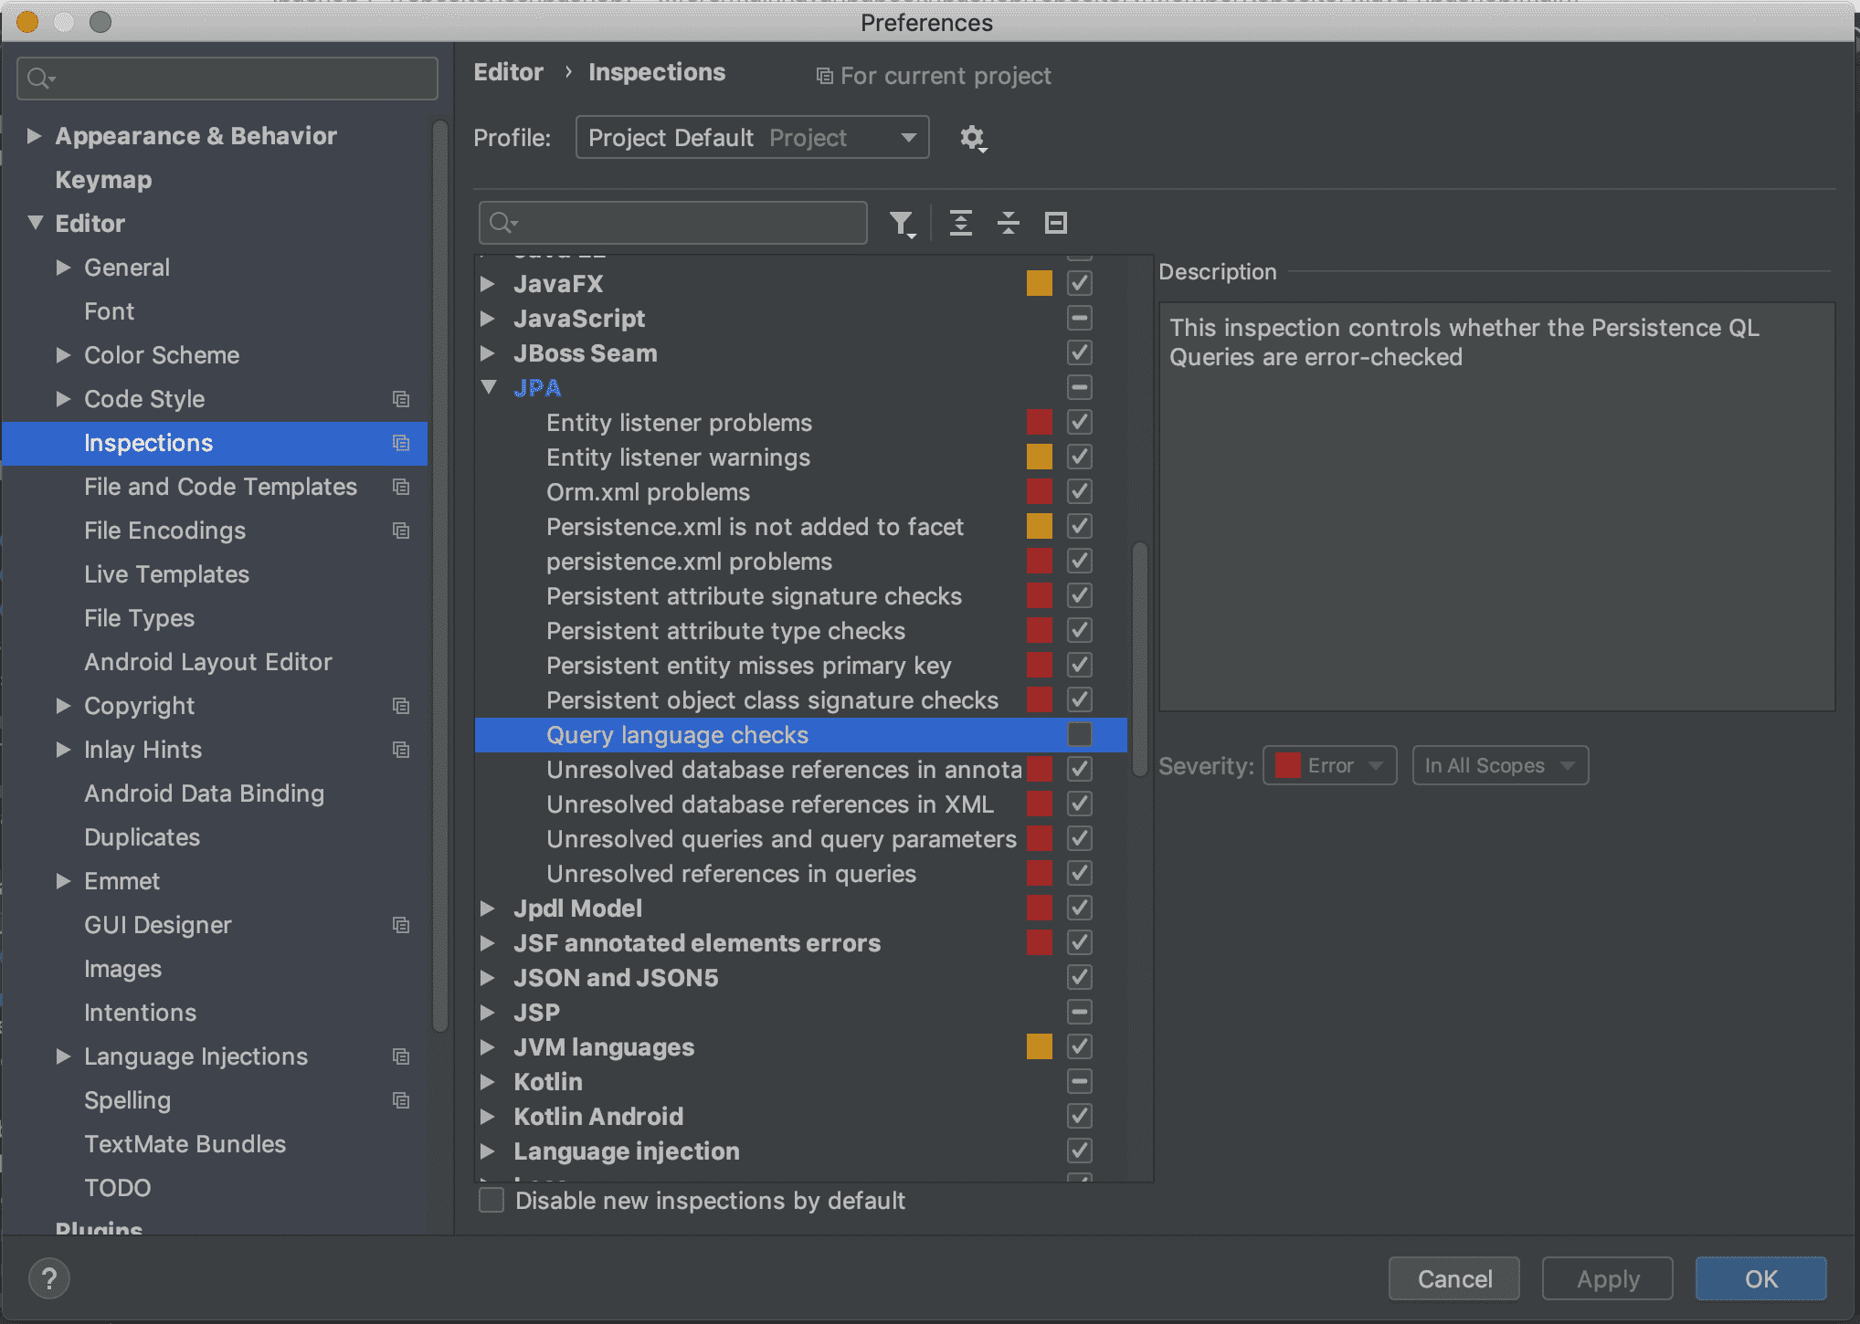The image size is (1860, 1324).
Task: Click the inspections search field
Action: [x=685, y=224]
